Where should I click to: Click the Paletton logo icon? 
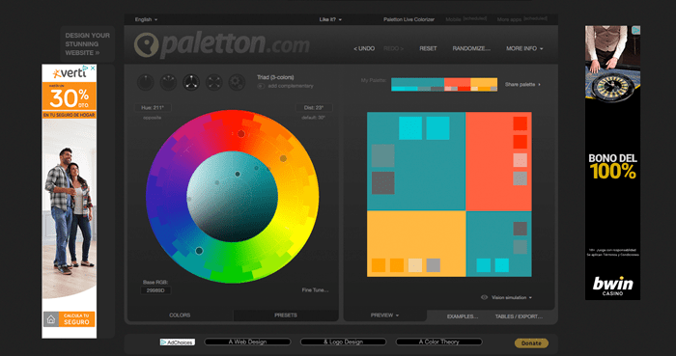pos(146,44)
